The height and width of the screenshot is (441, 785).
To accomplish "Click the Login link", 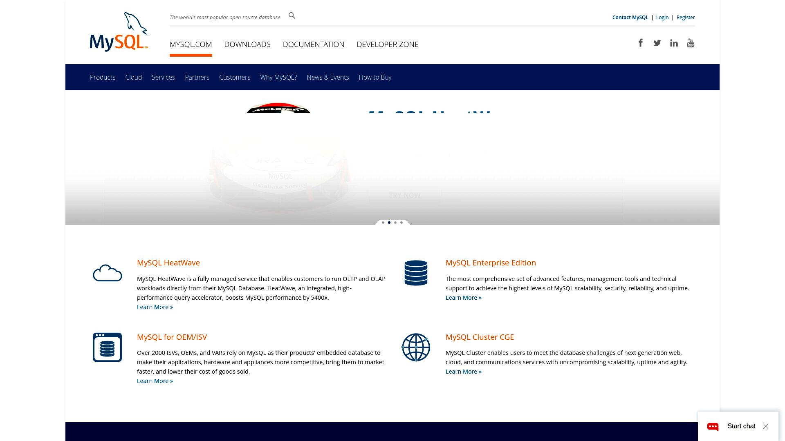I will point(662,17).
